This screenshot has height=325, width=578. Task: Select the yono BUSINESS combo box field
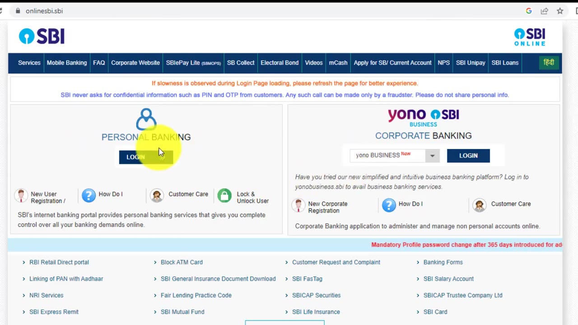[x=394, y=155]
